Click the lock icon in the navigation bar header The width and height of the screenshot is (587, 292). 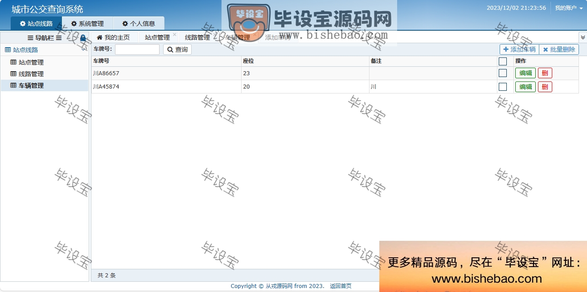coord(83,38)
